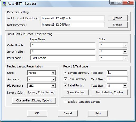Viewport: 136px width, 122px height.
Task: Open the Accuracy dropdown
Action: coord(53,79)
